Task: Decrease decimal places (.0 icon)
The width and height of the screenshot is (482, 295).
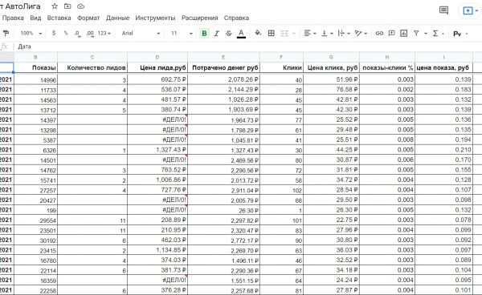Action: click(77, 33)
